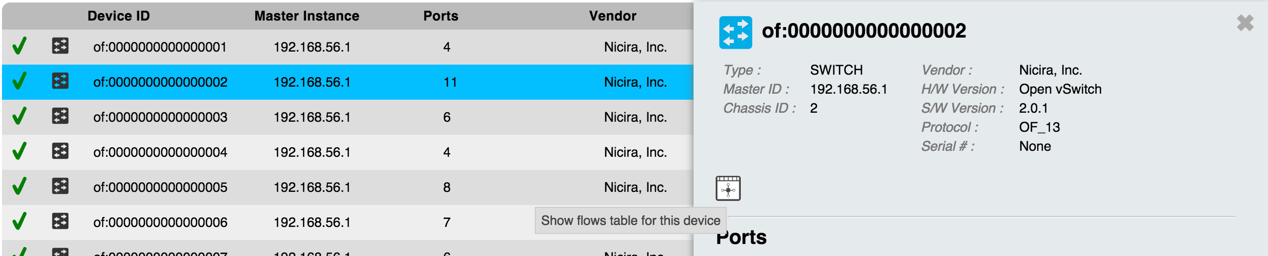Click device ID of:0000000000000001 text

[x=160, y=47]
